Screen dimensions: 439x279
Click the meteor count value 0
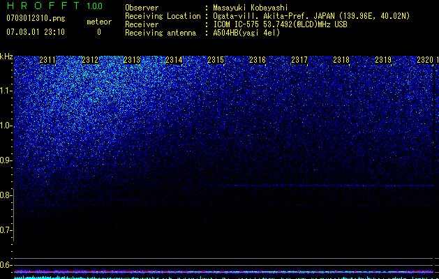pyautogui.click(x=99, y=32)
